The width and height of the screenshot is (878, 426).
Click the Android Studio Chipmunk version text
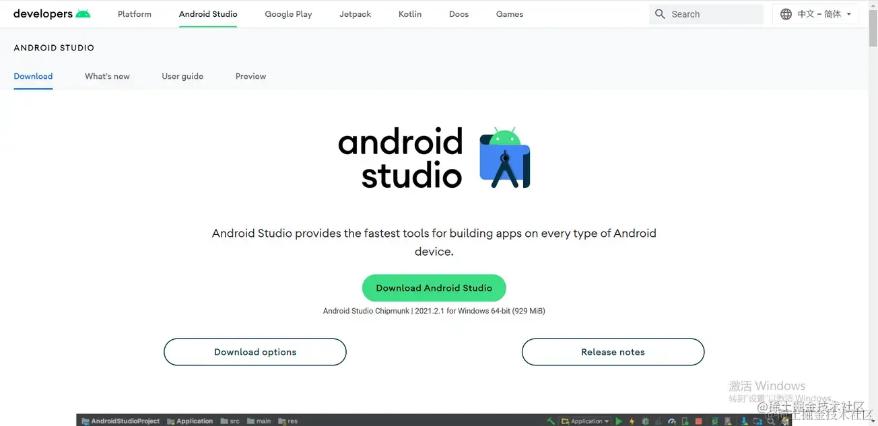434,311
